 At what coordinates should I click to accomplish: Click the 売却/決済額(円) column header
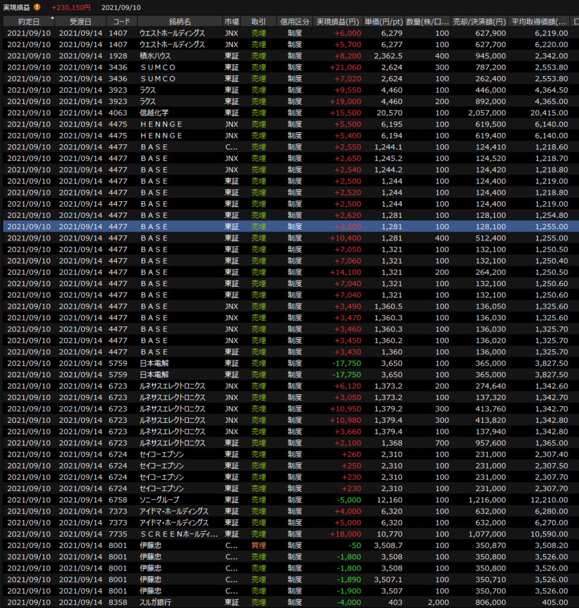480,21
